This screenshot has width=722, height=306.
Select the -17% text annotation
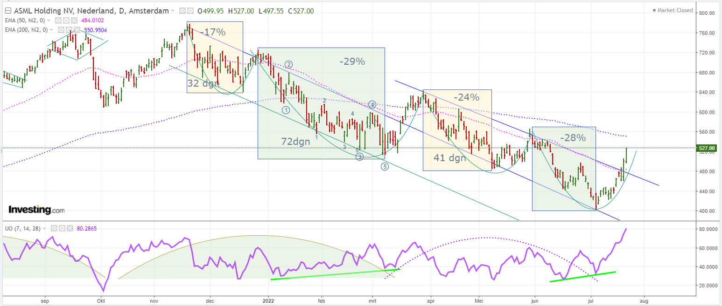213,33
